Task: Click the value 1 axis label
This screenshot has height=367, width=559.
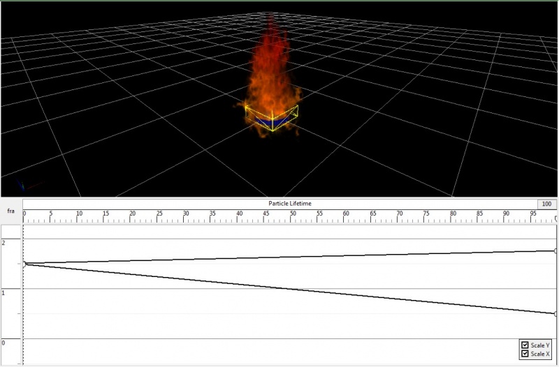Action: [4, 293]
